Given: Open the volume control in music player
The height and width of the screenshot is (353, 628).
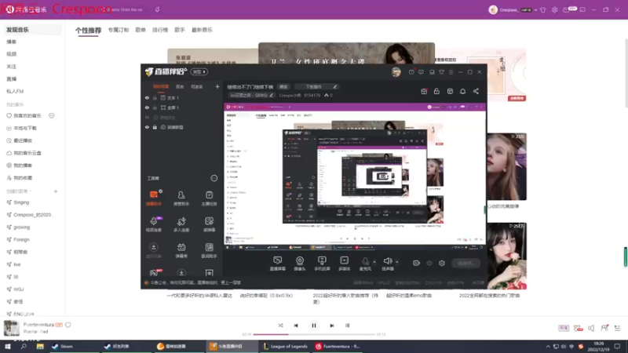Looking at the screenshot, I should [591, 328].
